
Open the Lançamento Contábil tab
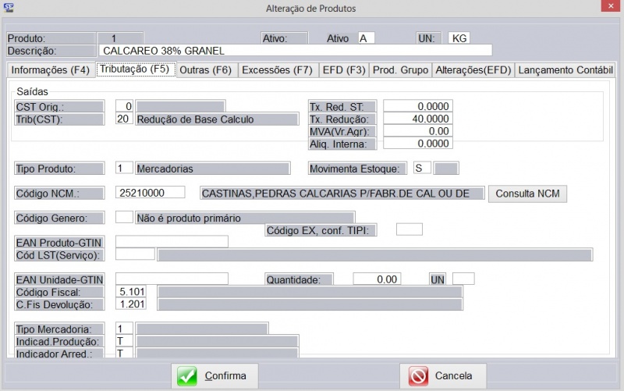pos(565,69)
